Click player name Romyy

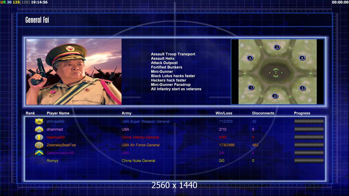[x=52, y=161]
